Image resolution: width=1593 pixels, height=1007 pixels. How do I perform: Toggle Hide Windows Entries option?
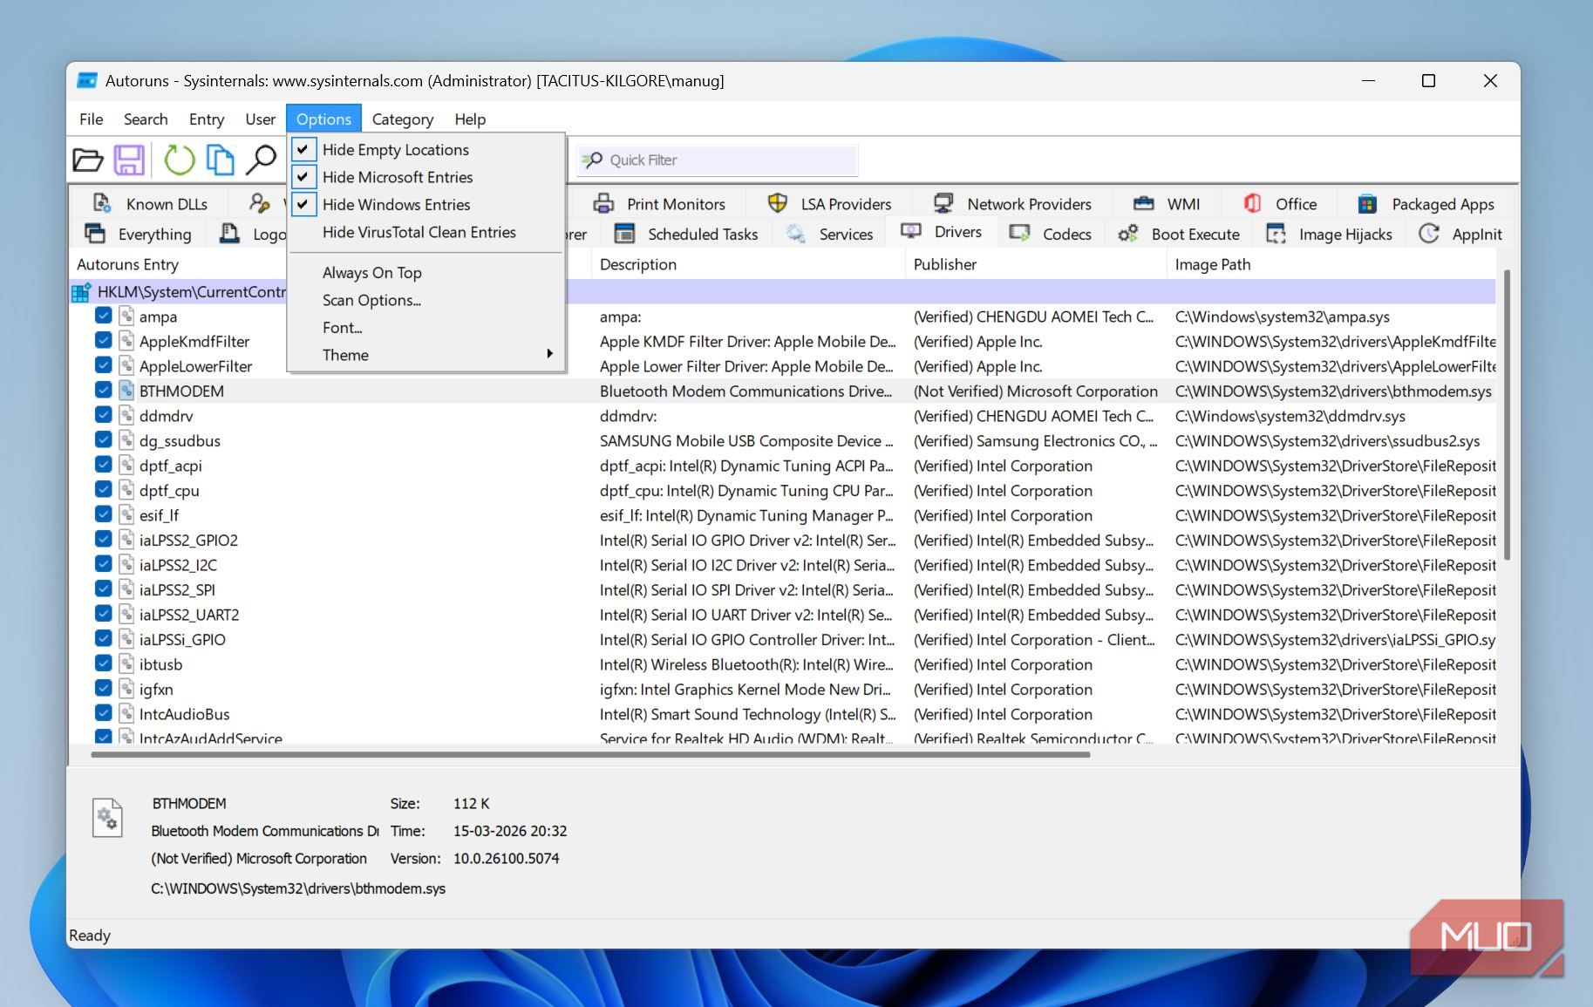tap(426, 204)
